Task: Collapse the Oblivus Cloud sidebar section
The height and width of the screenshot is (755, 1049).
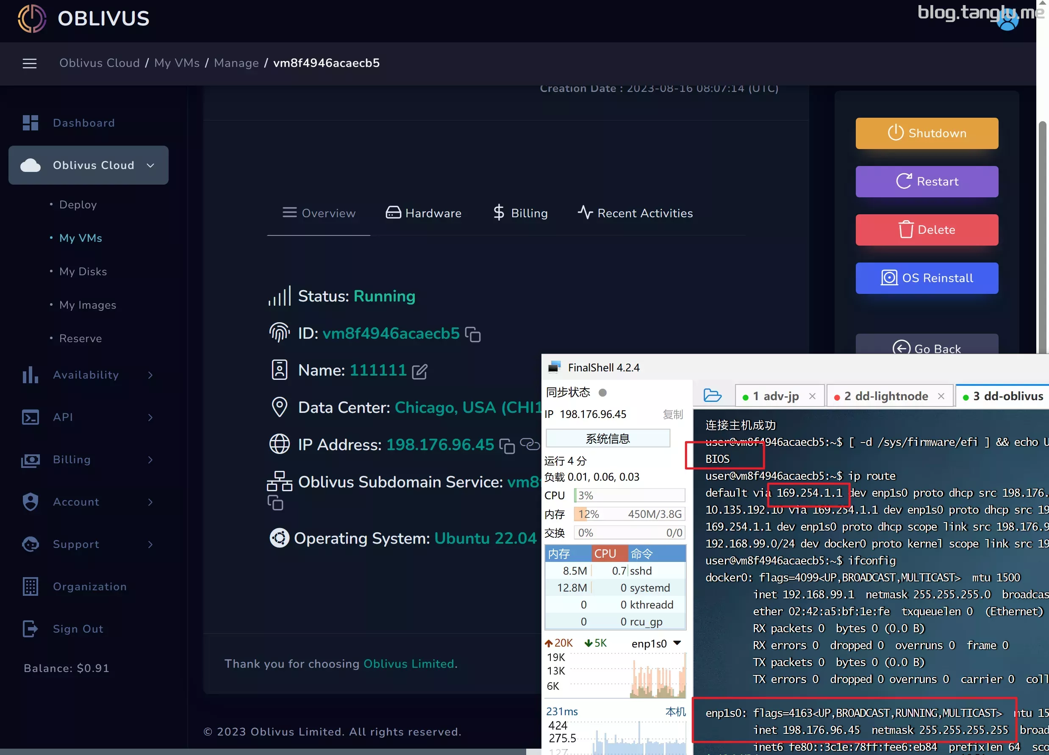Action: tap(150, 166)
